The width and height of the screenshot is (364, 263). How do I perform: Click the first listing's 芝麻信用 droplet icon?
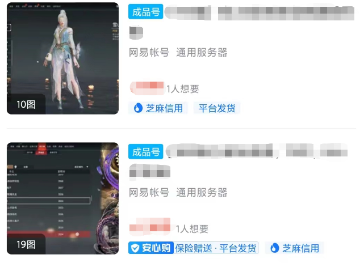coord(138,108)
